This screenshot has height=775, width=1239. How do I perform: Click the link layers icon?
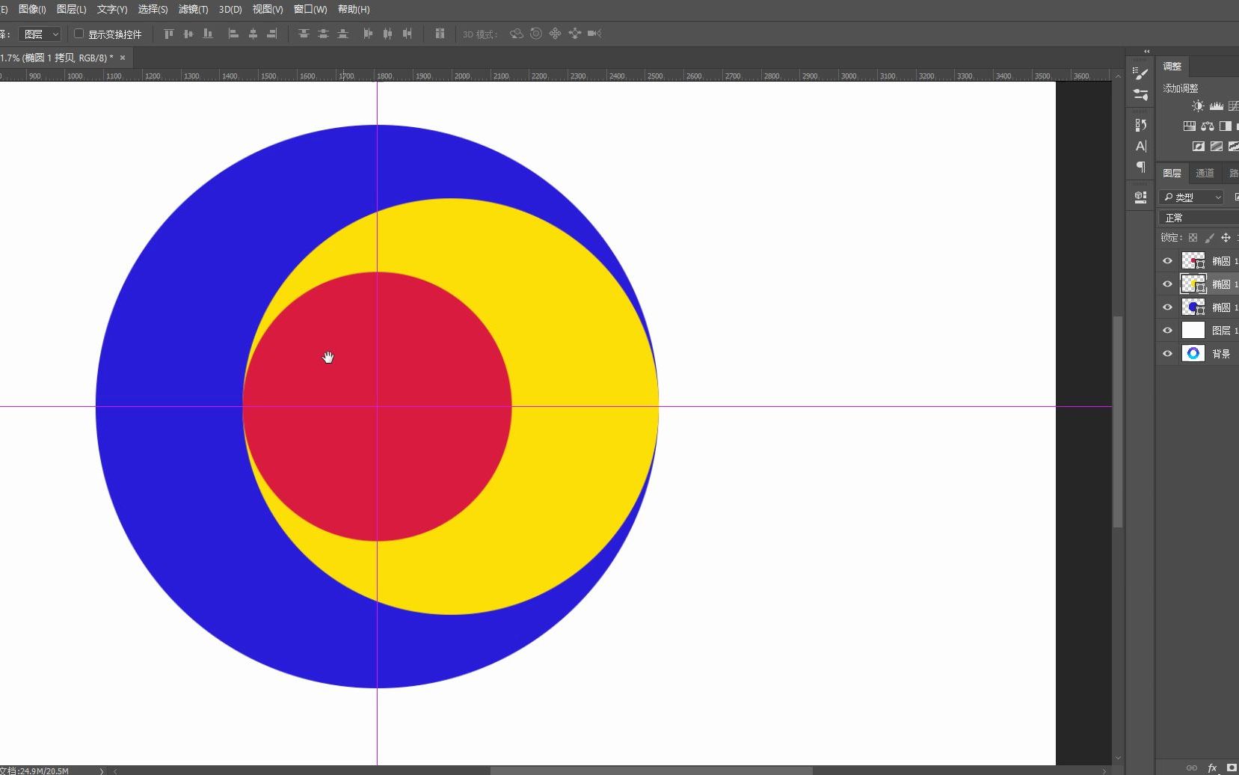[1192, 768]
